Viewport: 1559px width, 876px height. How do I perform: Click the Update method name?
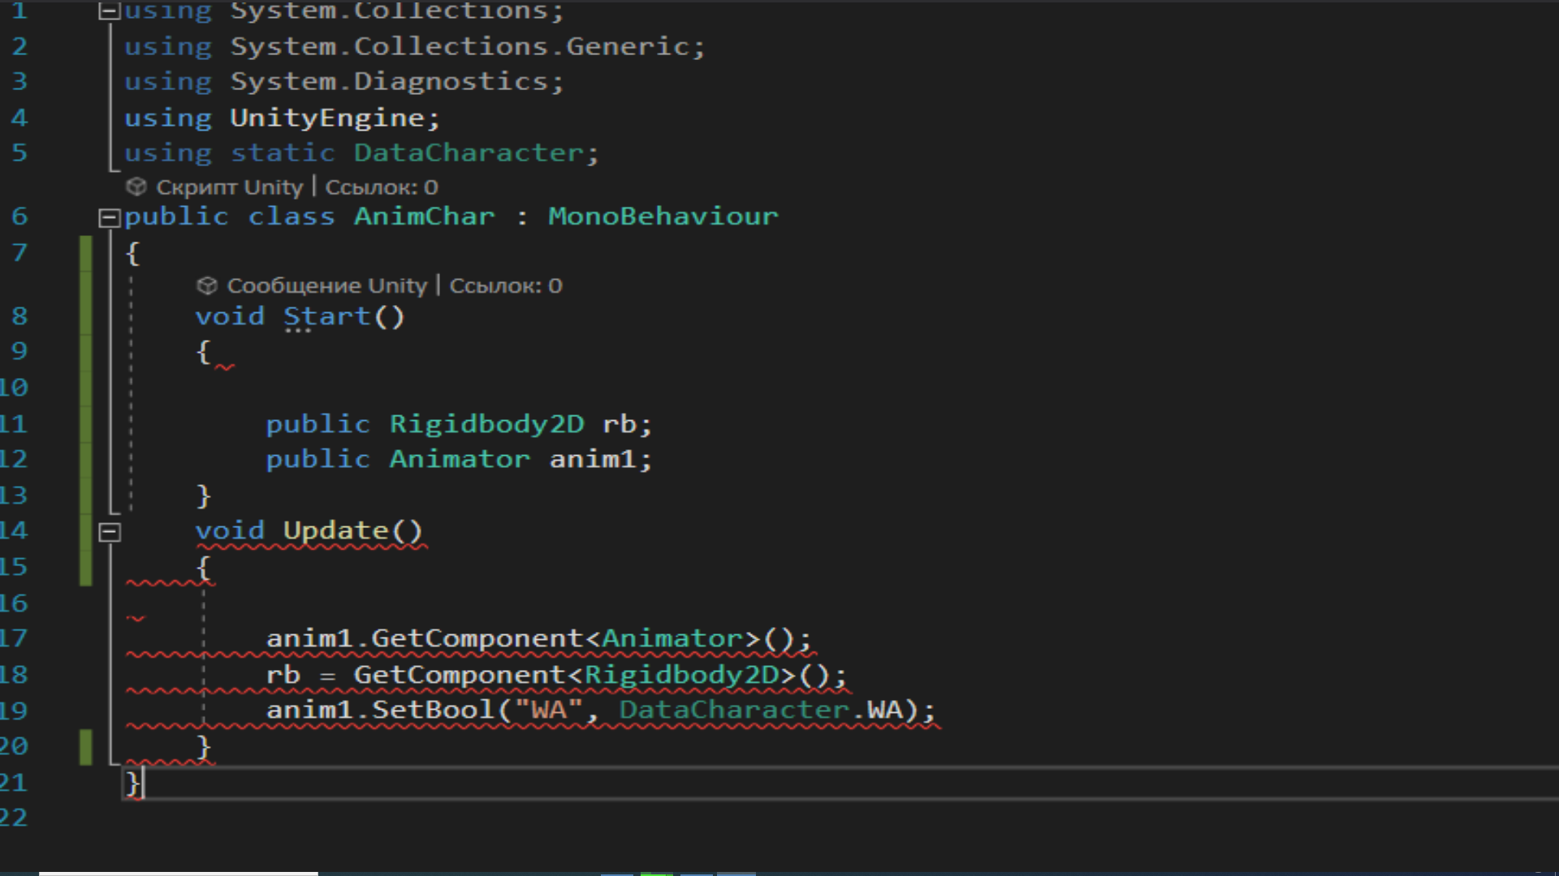click(x=336, y=530)
